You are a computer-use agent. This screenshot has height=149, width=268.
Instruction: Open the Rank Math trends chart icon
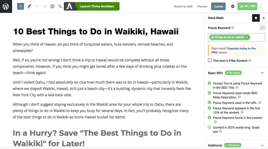(262, 28)
